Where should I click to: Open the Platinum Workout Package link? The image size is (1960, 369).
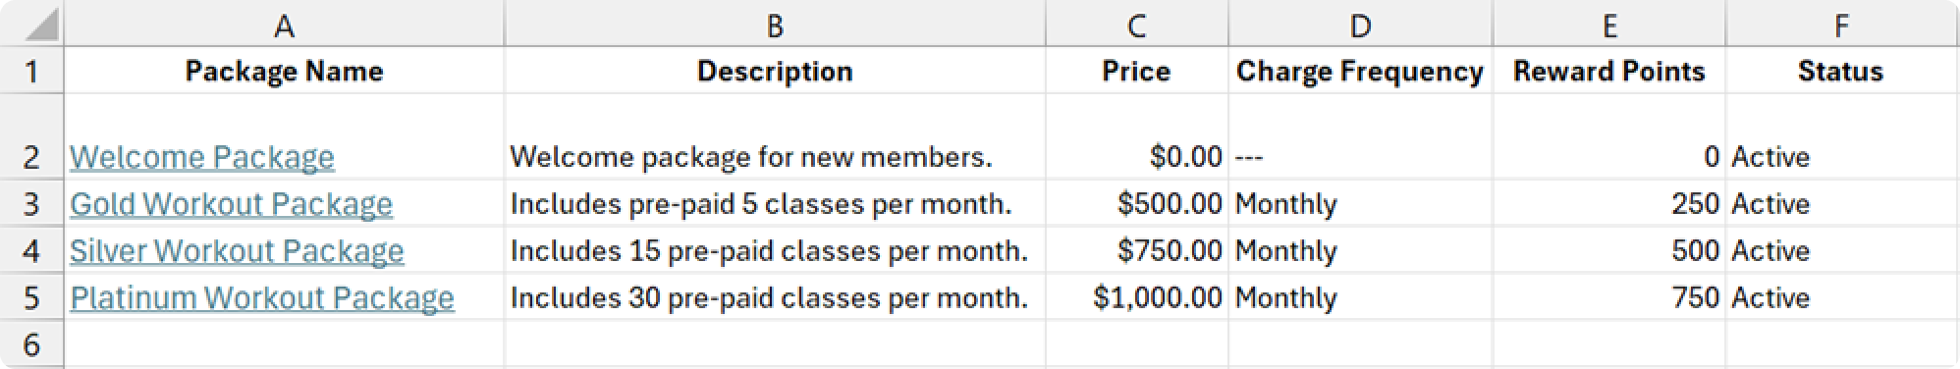[262, 298]
